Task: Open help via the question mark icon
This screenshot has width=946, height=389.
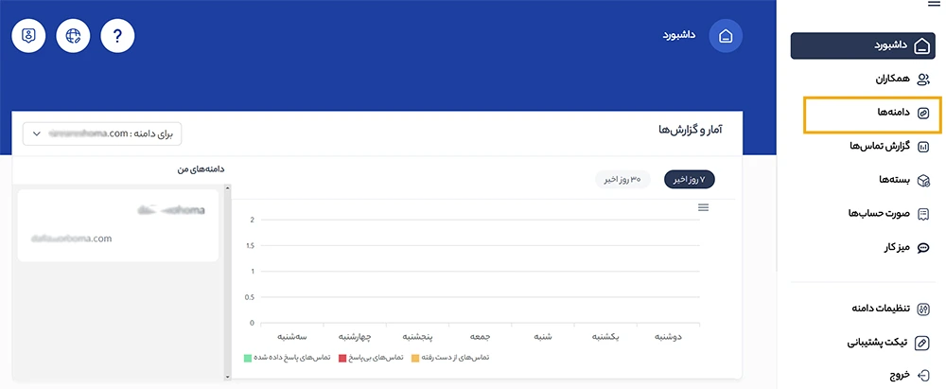Action: [x=117, y=36]
